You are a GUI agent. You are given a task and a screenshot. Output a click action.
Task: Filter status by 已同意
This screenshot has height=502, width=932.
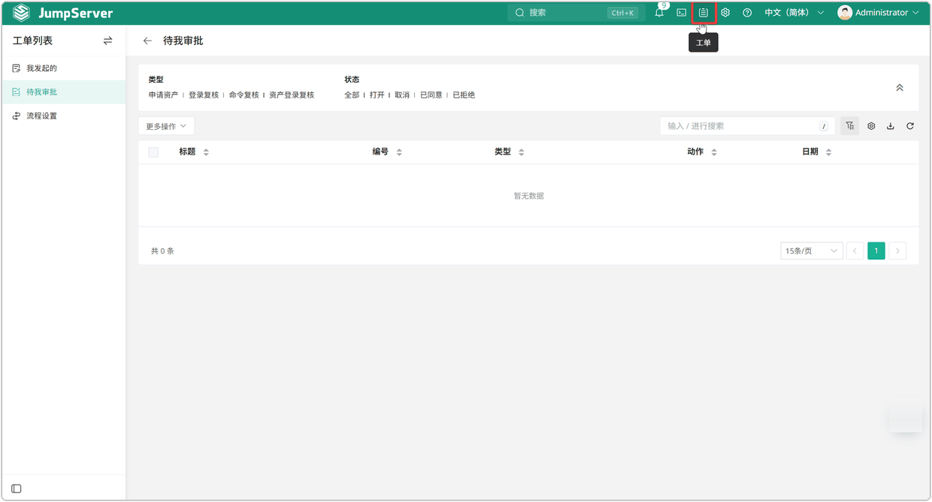coord(431,95)
